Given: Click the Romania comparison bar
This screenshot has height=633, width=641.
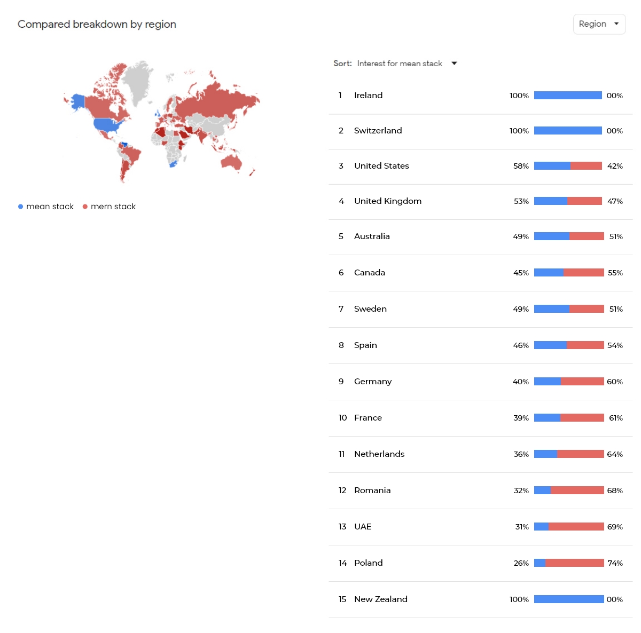Looking at the screenshot, I should pyautogui.click(x=569, y=490).
